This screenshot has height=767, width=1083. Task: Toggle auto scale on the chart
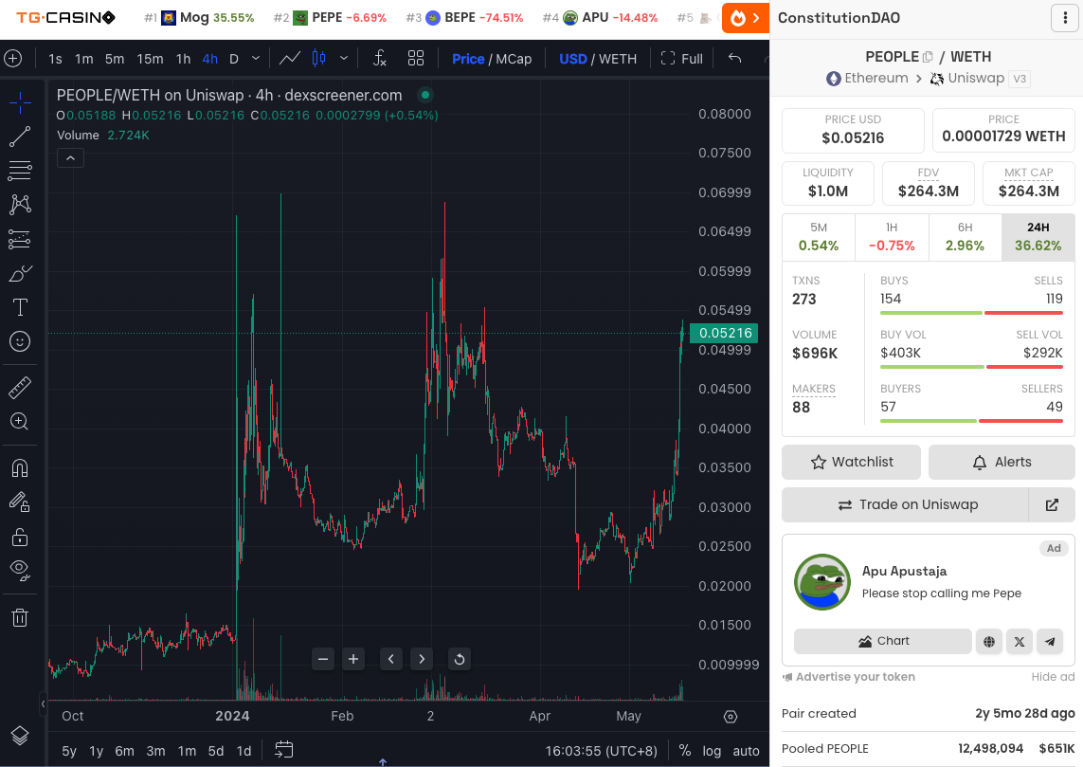[x=747, y=751]
